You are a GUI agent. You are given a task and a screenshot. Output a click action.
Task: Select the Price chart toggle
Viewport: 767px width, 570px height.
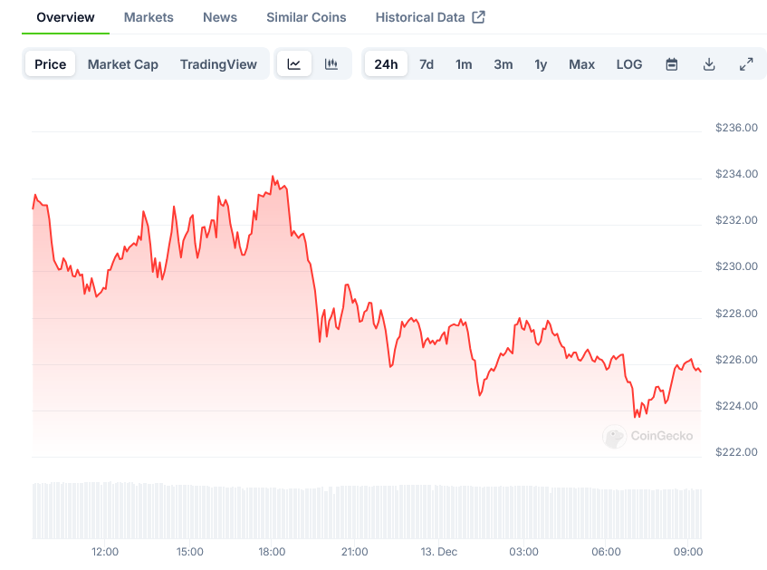pos(51,64)
